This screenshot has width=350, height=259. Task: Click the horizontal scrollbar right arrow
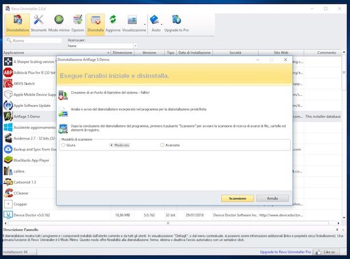click(x=339, y=223)
